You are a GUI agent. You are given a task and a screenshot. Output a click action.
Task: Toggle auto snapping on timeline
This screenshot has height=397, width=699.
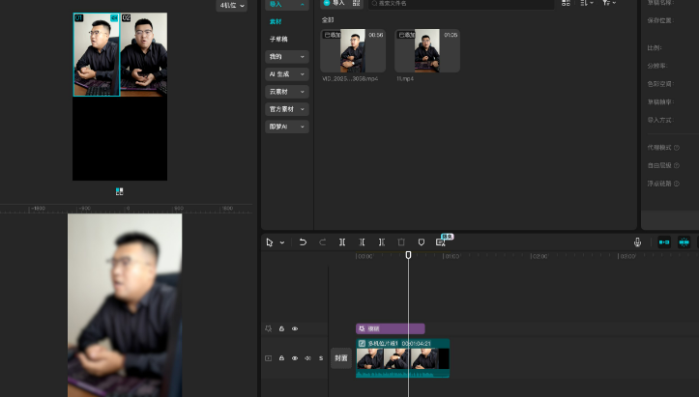click(684, 241)
